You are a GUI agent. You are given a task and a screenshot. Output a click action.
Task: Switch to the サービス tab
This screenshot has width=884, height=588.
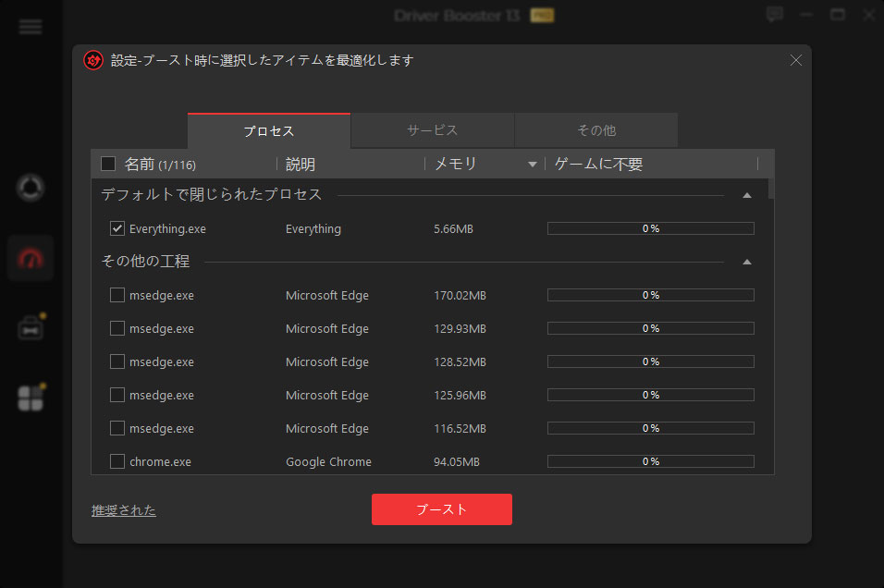(433, 130)
